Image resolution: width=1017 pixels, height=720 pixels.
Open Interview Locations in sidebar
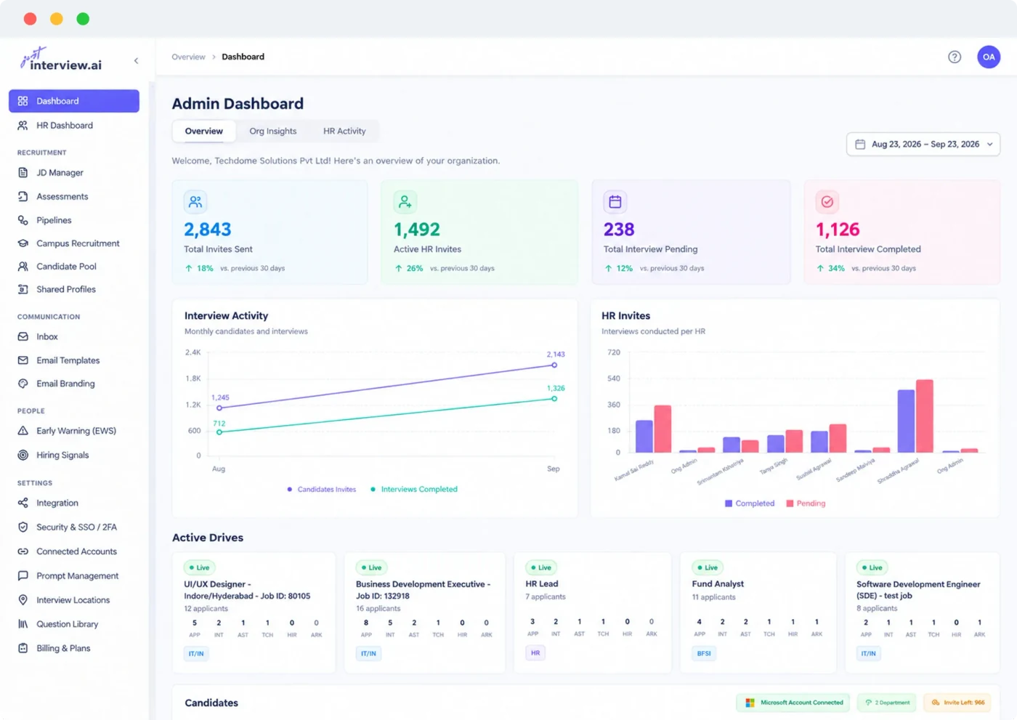73,600
